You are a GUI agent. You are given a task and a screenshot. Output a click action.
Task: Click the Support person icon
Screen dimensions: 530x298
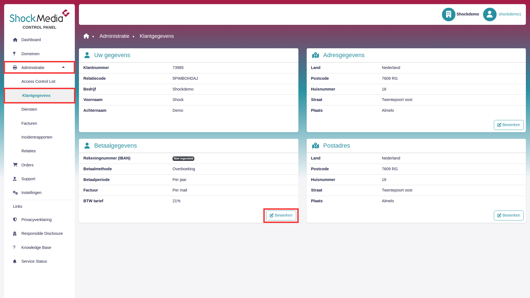coord(15,179)
